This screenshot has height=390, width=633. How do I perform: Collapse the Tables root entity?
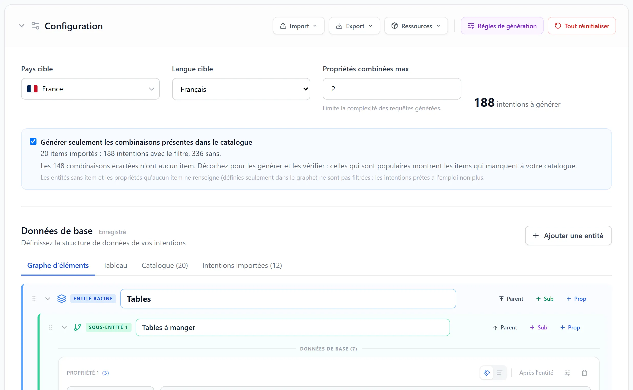pos(48,298)
